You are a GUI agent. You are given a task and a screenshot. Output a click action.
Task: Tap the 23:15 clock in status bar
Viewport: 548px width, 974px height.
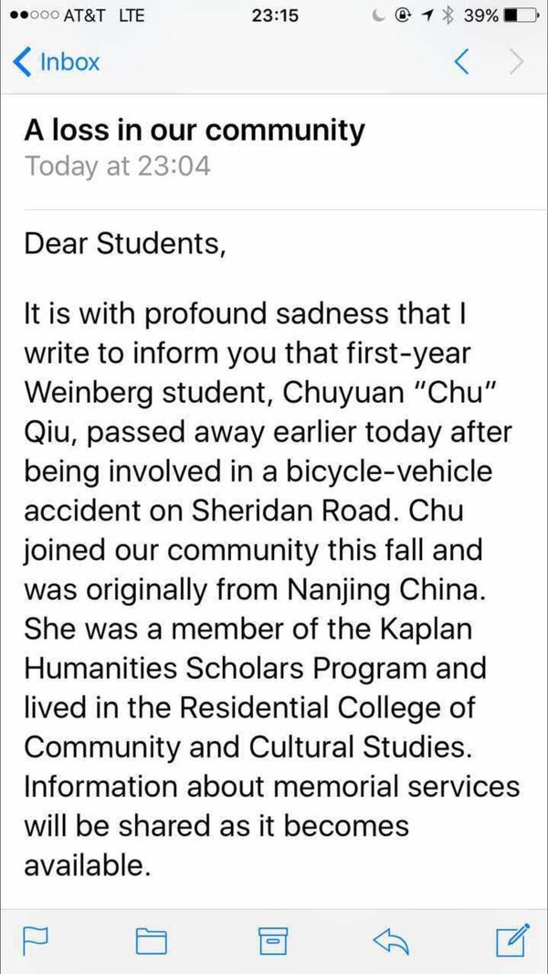tap(273, 16)
